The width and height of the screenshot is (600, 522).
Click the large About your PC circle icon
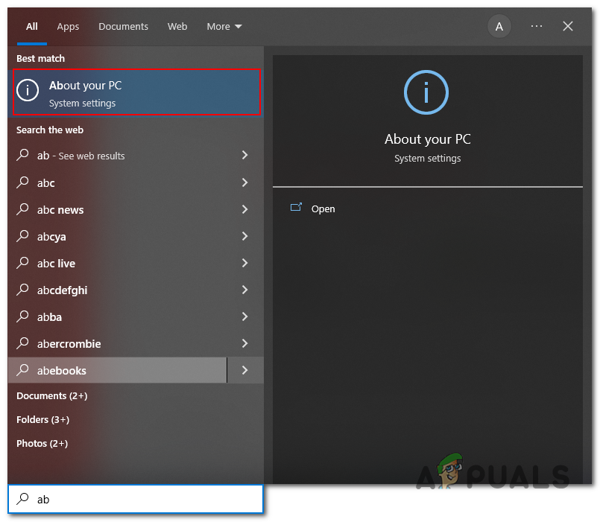click(x=426, y=92)
